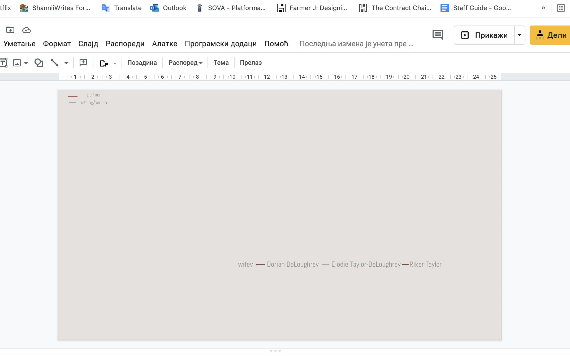The image size is (570, 356).
Task: Select Elodie Taylor-DeLoughrey text on slide
Action: (x=366, y=264)
